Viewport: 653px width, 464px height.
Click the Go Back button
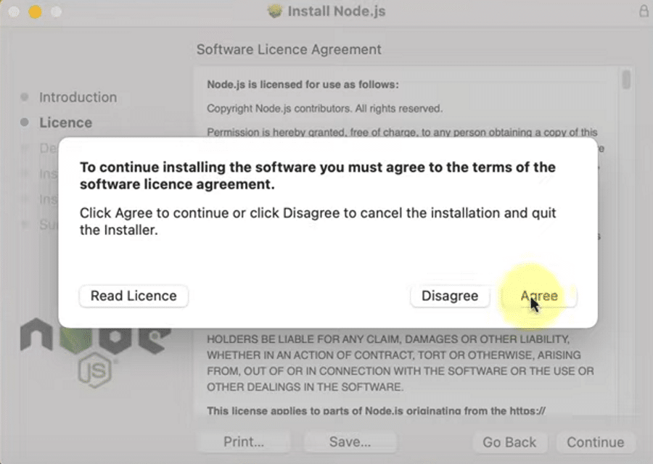click(x=510, y=442)
